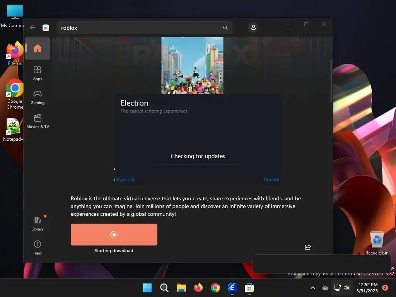The height and width of the screenshot is (297, 396).
Task: Click the Roblox city artwork thumbnail
Action: point(192,65)
